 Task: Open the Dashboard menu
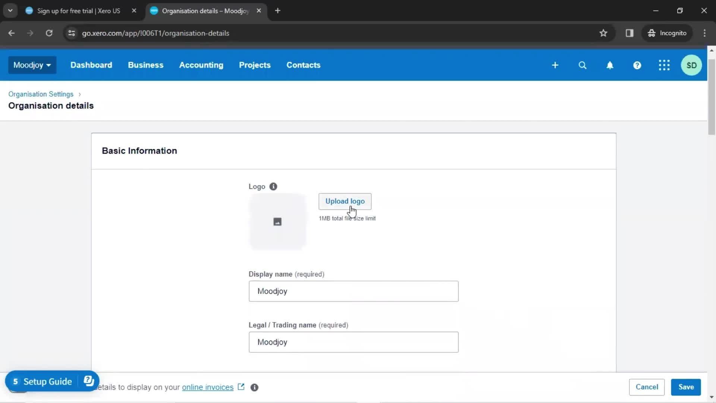click(x=91, y=65)
